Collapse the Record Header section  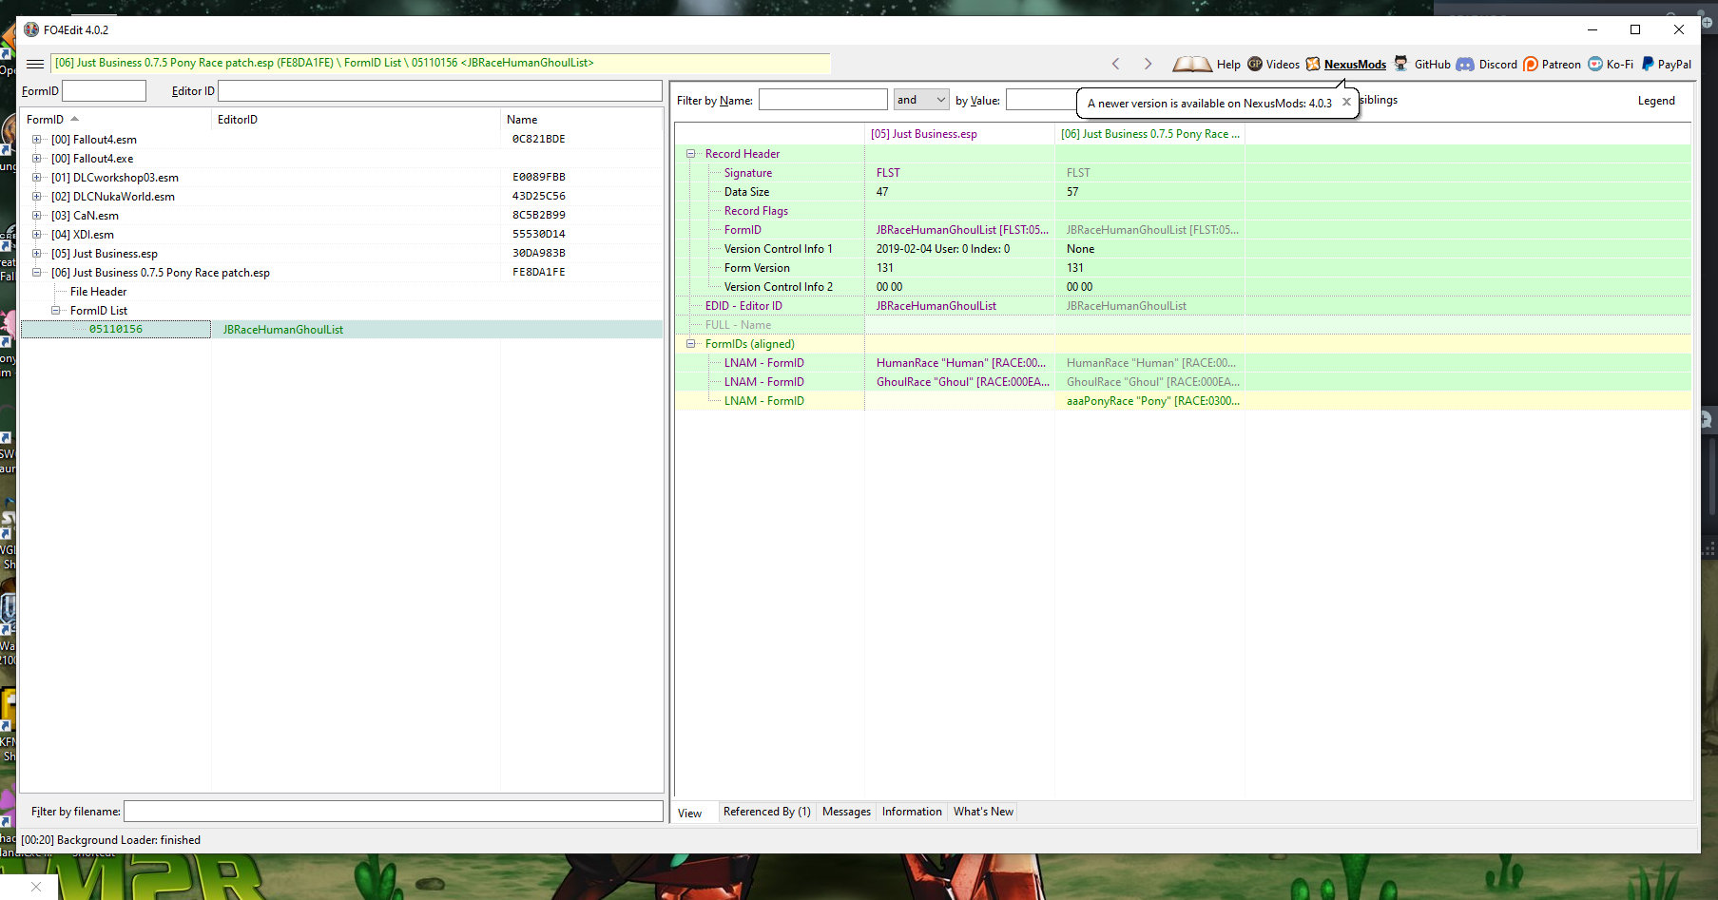(x=691, y=153)
